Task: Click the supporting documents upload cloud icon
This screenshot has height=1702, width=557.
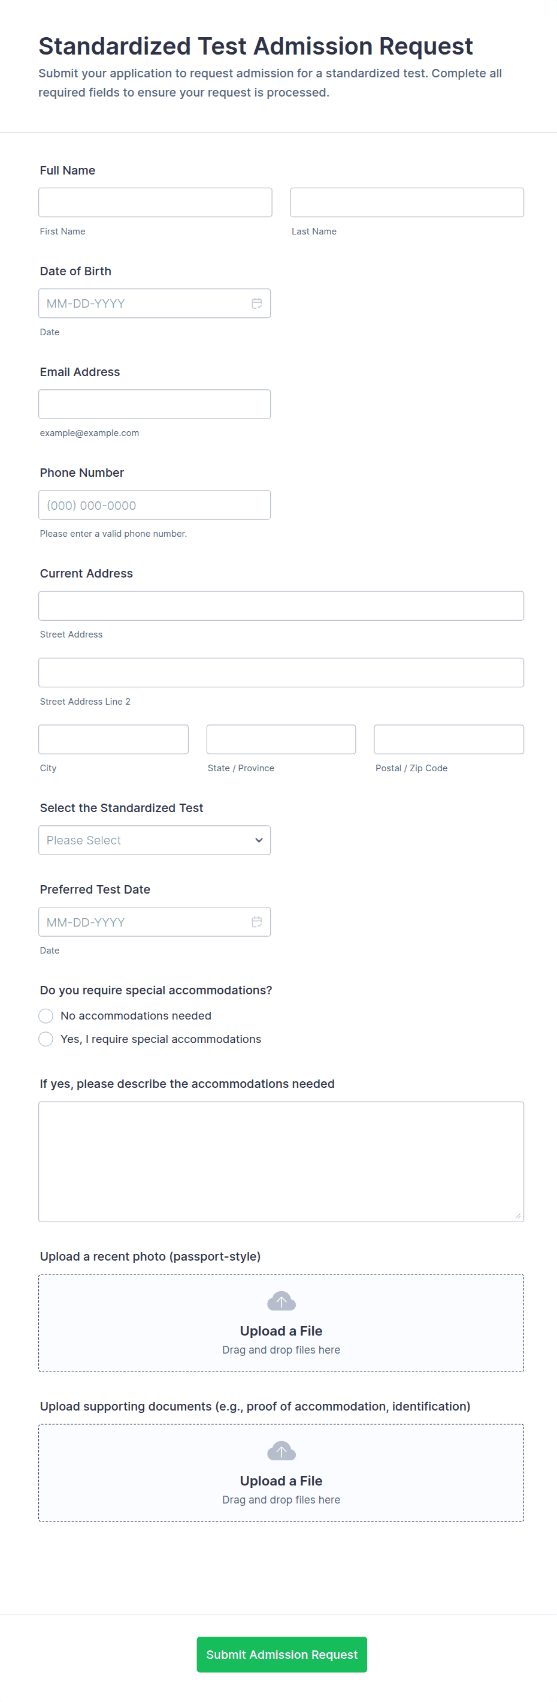Action: (x=281, y=1451)
